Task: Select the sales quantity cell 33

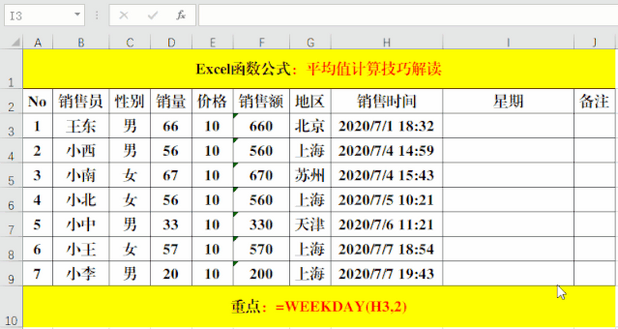Action: pos(171,225)
